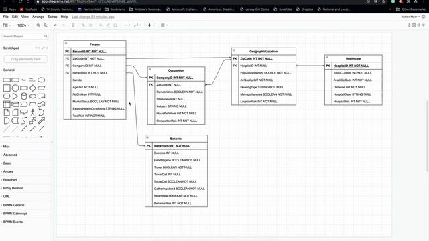Open the File menu
The image size is (429, 241).
[6, 17]
